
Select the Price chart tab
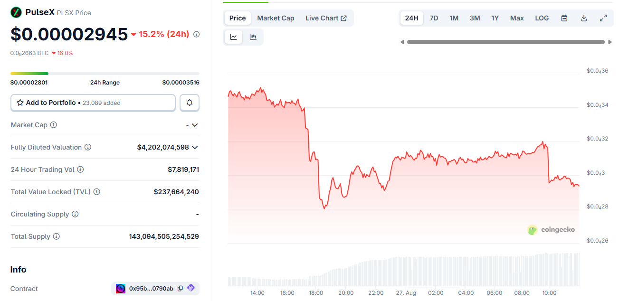point(238,18)
